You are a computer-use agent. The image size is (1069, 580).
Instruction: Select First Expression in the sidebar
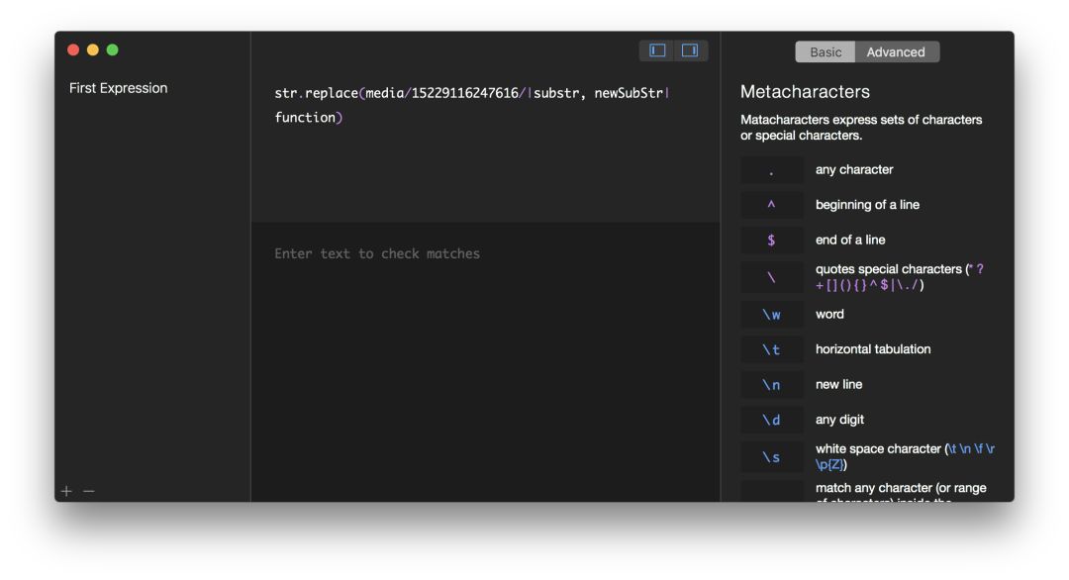[x=118, y=88]
